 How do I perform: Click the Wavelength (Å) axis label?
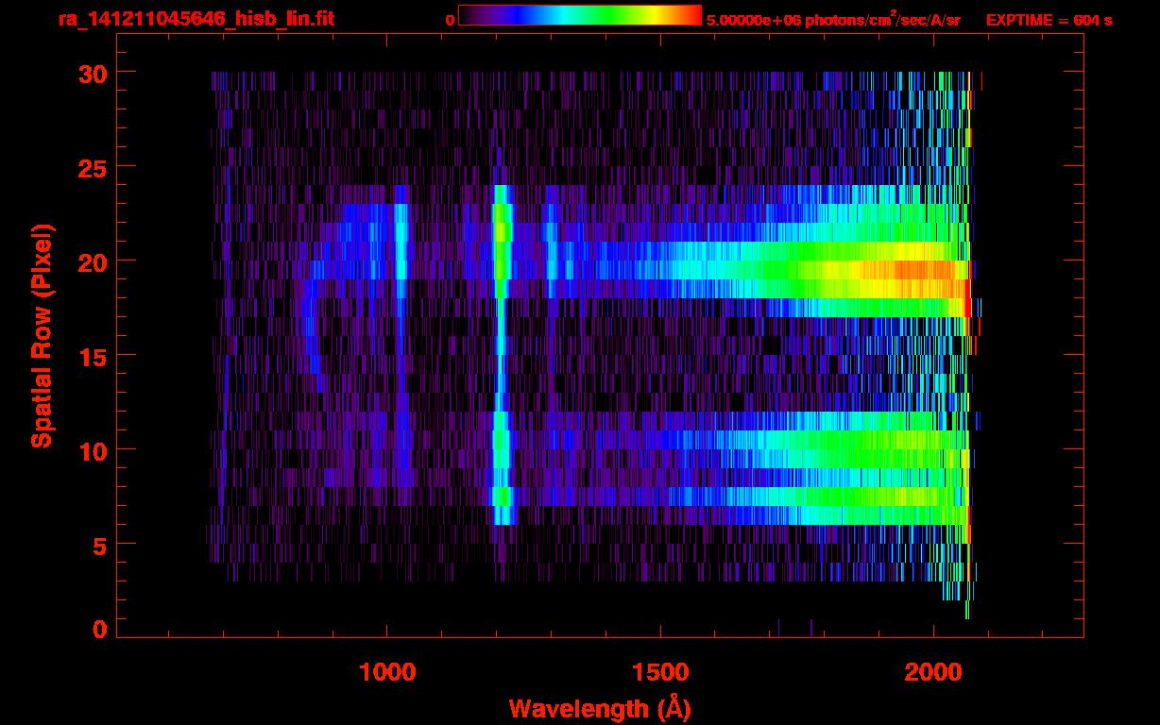click(x=598, y=708)
